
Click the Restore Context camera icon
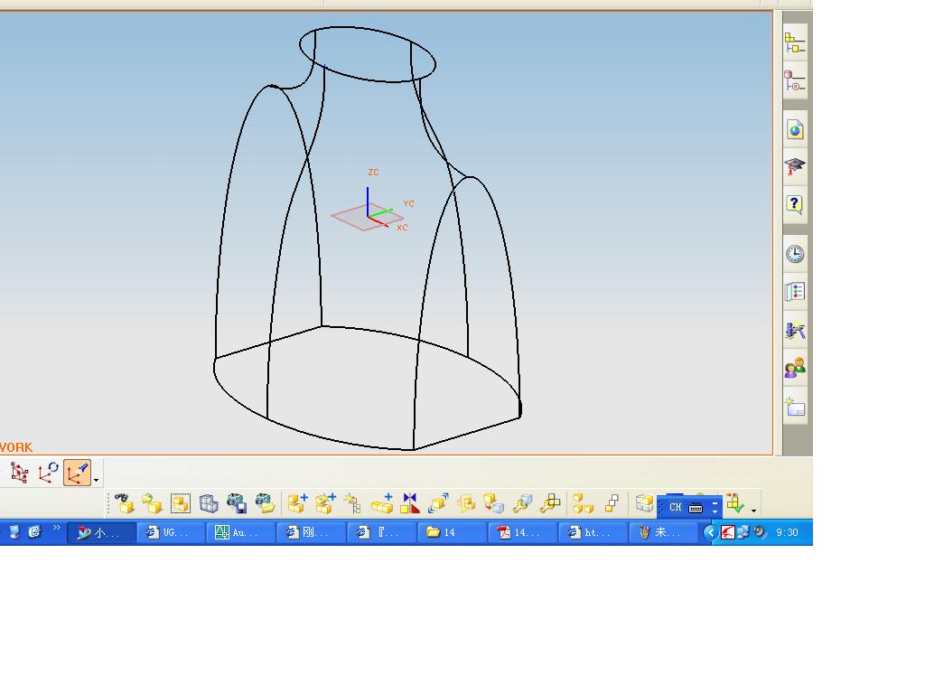(x=265, y=503)
